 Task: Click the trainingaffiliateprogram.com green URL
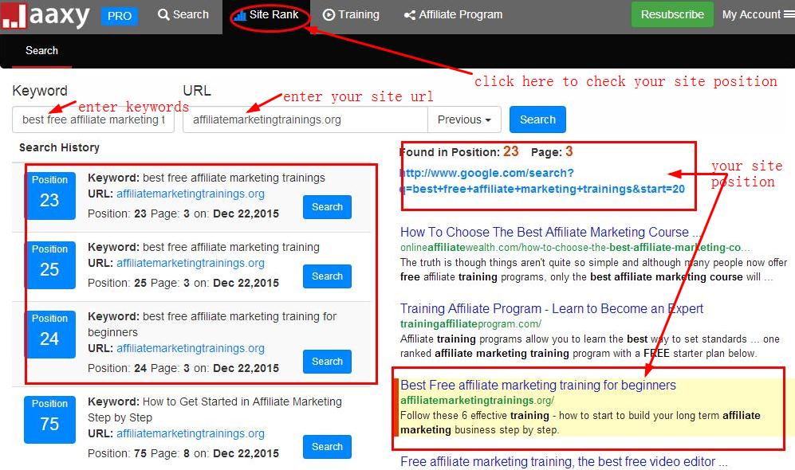click(x=470, y=324)
